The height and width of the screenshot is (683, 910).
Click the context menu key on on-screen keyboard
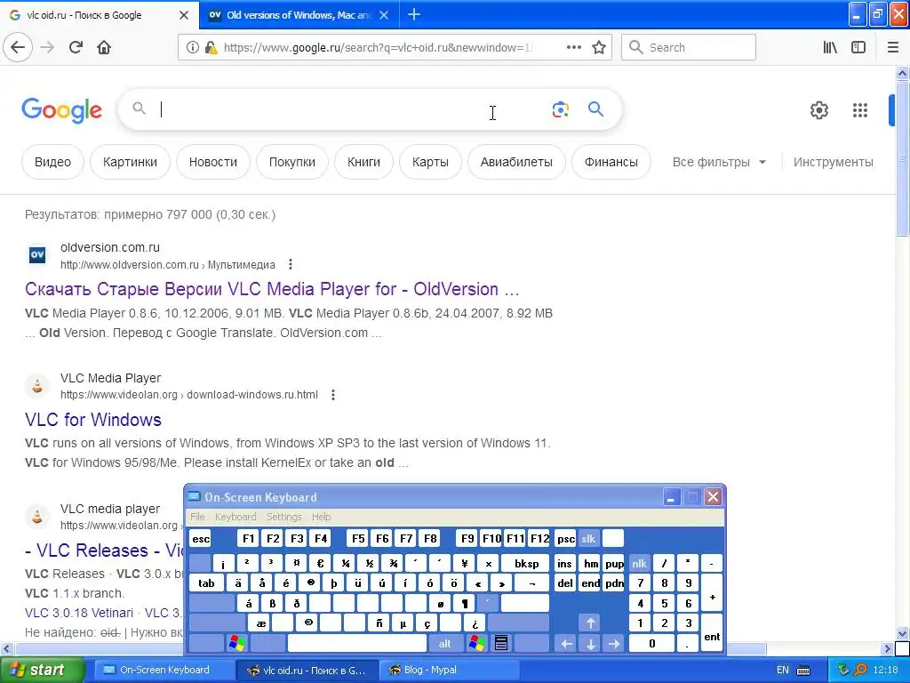501,643
